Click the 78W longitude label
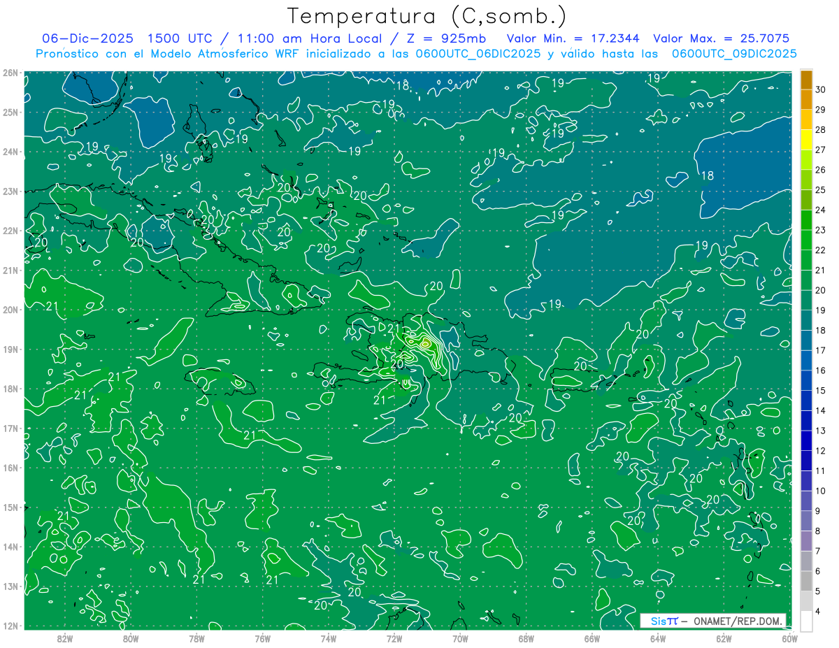 point(196,638)
